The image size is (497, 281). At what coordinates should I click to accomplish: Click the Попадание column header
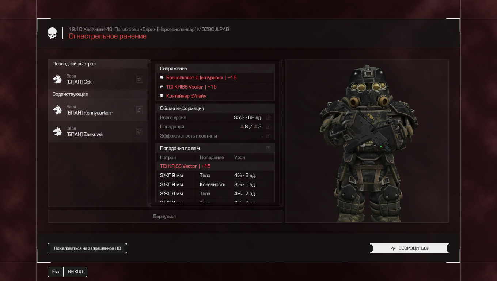tap(212, 157)
